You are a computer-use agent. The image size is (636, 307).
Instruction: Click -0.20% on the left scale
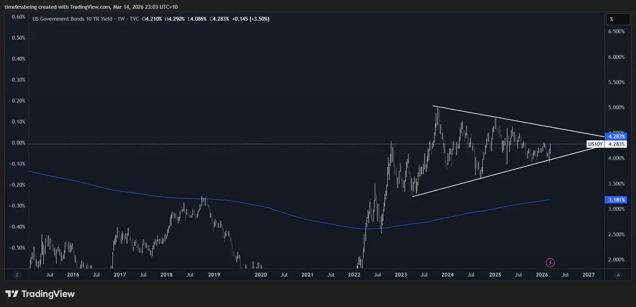[x=17, y=185]
